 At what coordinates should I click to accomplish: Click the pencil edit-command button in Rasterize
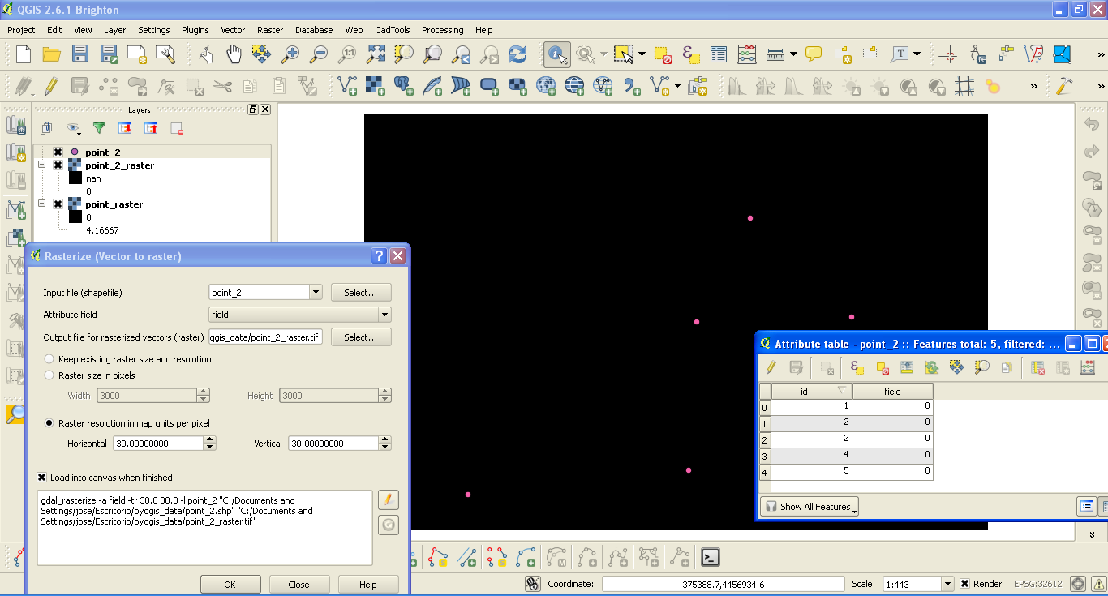tap(389, 500)
